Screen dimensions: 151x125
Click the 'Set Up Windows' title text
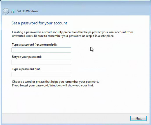[28, 11]
